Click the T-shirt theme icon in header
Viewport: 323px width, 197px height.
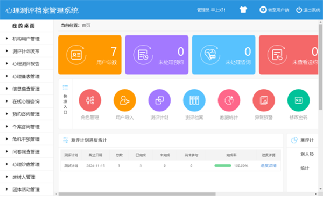tap(243, 10)
